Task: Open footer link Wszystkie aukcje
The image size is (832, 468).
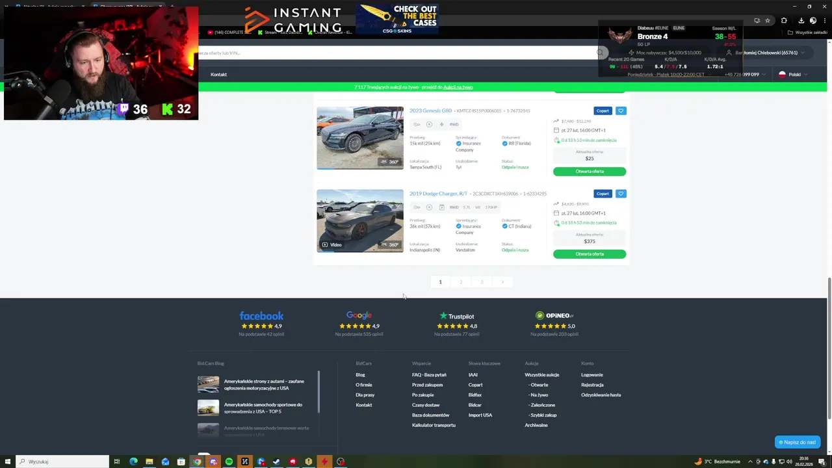Action: click(542, 374)
